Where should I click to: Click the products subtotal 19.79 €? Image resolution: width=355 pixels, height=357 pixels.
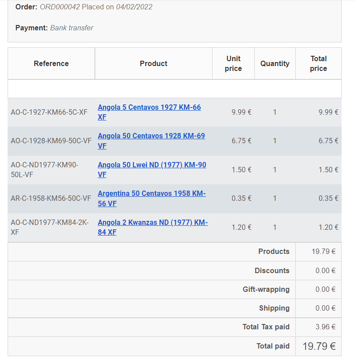[323, 251]
